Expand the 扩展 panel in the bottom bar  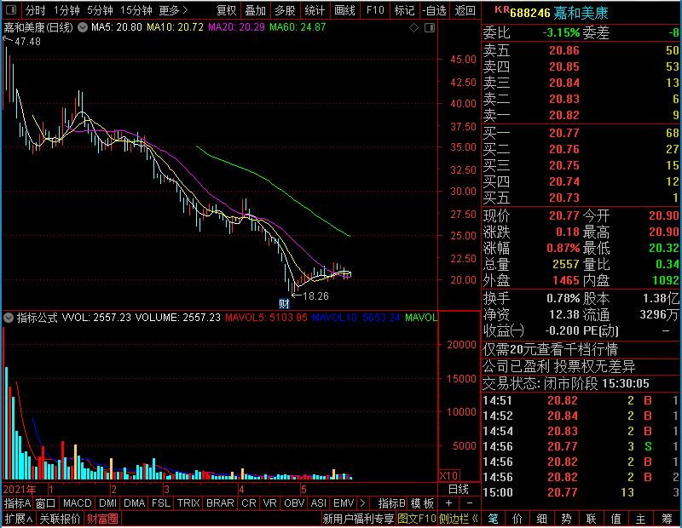click(18, 519)
